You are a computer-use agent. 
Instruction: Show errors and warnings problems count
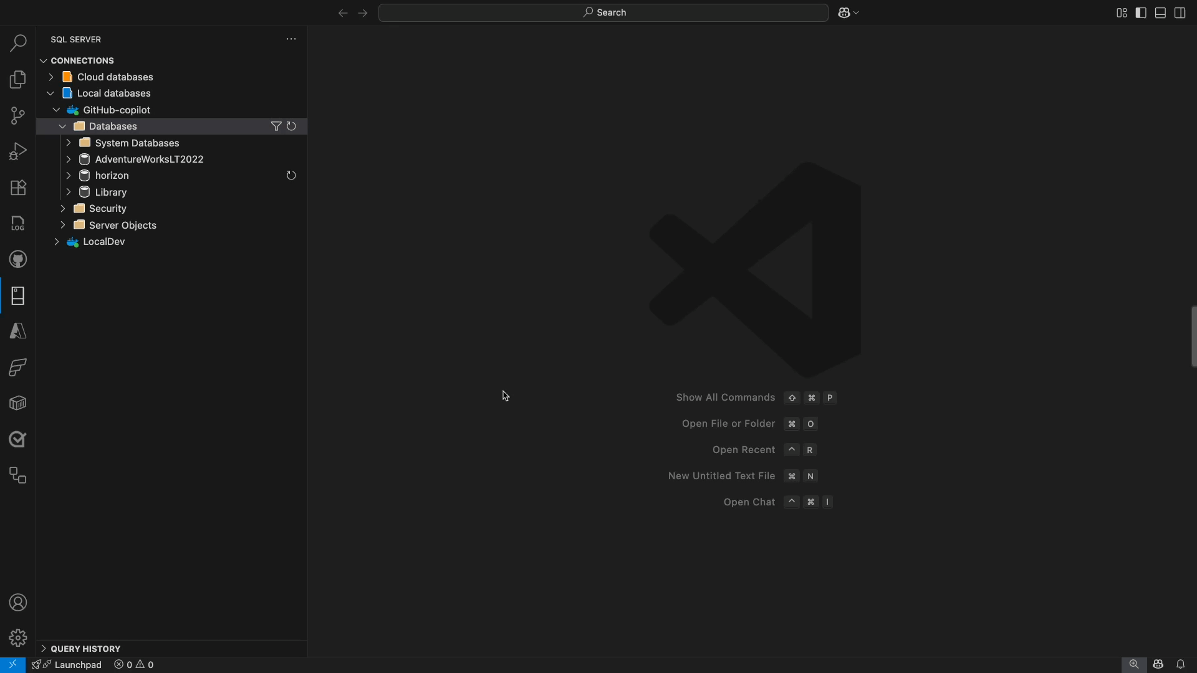[134, 665]
